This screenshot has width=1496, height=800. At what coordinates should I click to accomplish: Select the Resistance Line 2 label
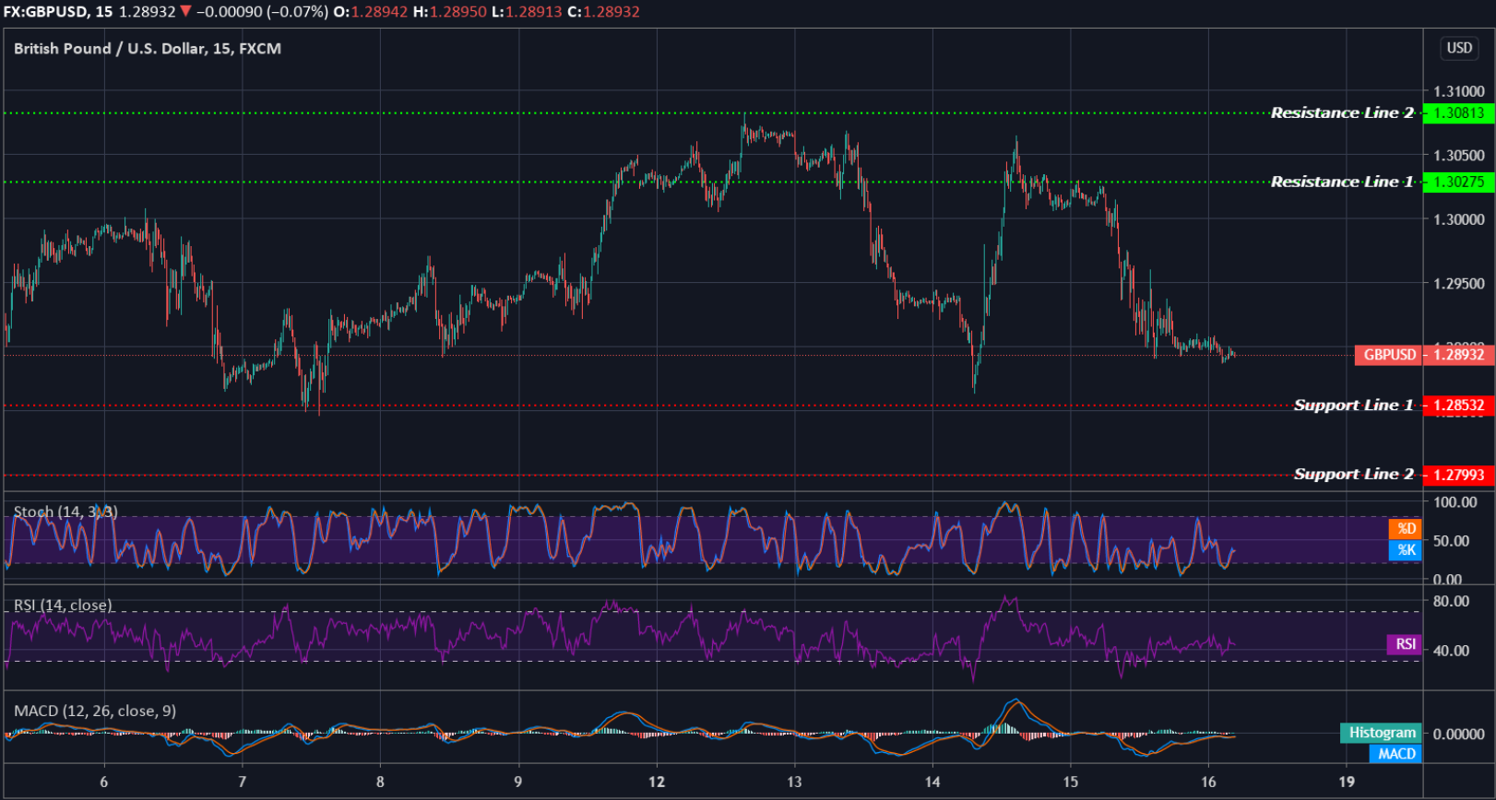[x=1342, y=112]
